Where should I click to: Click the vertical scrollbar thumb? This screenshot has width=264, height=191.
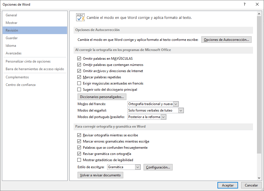click(x=259, y=85)
